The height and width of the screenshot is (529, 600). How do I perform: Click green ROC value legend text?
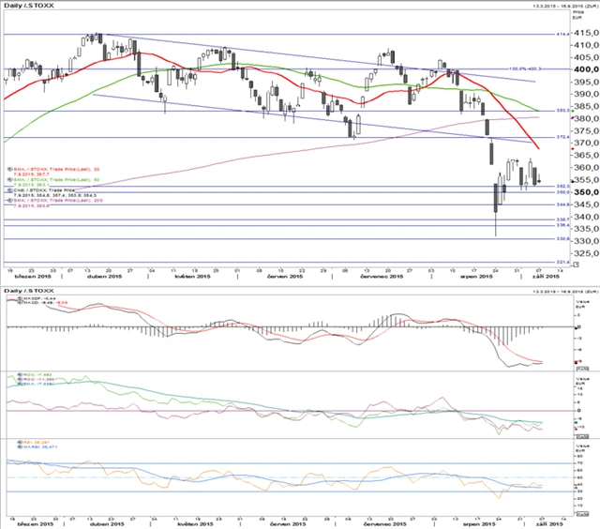37,375
